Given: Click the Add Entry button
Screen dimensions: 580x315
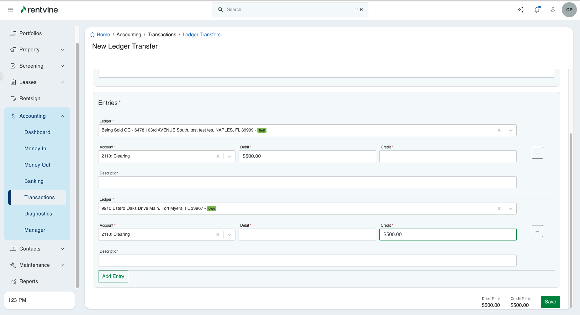Looking at the screenshot, I should coord(113,276).
